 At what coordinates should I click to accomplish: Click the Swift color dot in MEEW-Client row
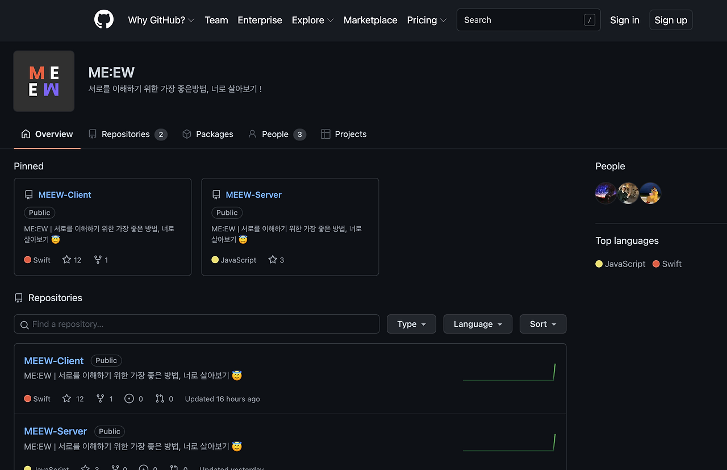28,398
